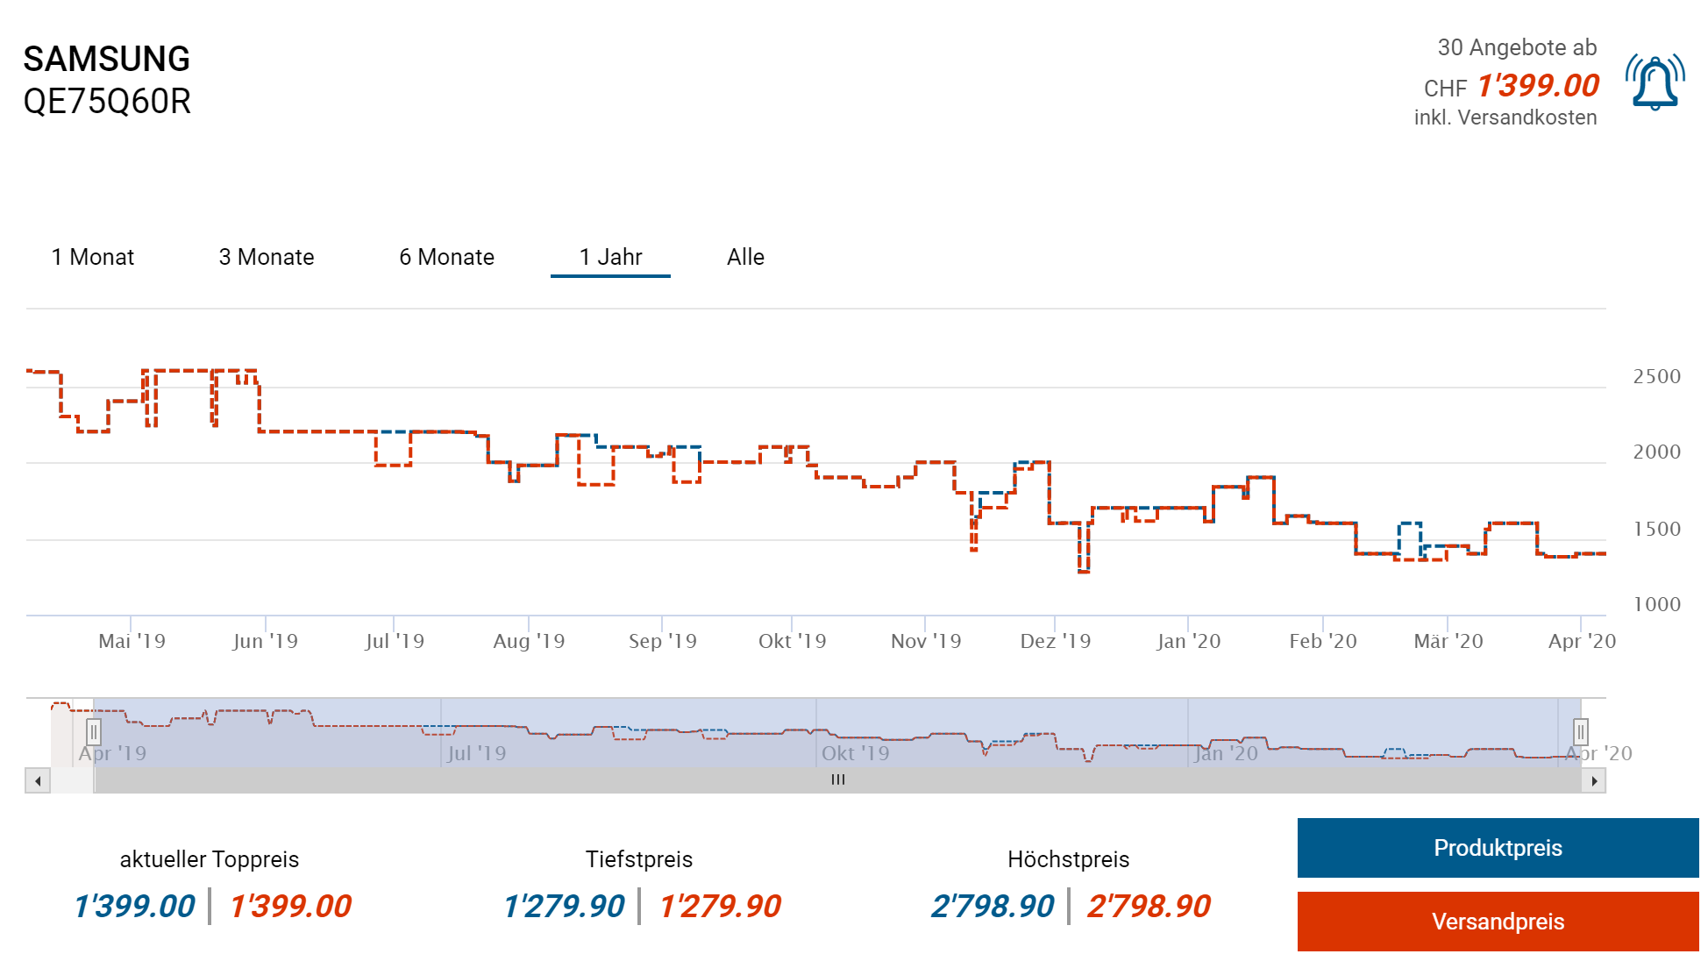Click the scrollbar grip in navigator
The width and height of the screenshot is (1708, 954).
point(837,780)
